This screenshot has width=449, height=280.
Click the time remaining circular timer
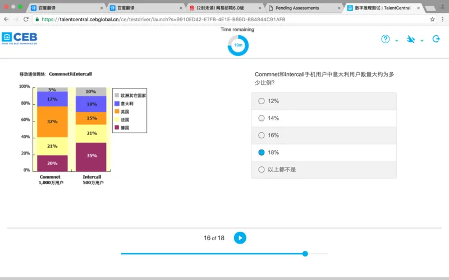(237, 45)
